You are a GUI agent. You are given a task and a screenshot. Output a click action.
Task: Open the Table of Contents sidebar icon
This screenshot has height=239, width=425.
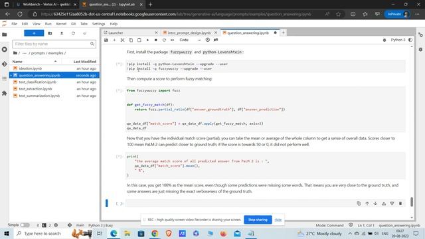click(x=5, y=78)
